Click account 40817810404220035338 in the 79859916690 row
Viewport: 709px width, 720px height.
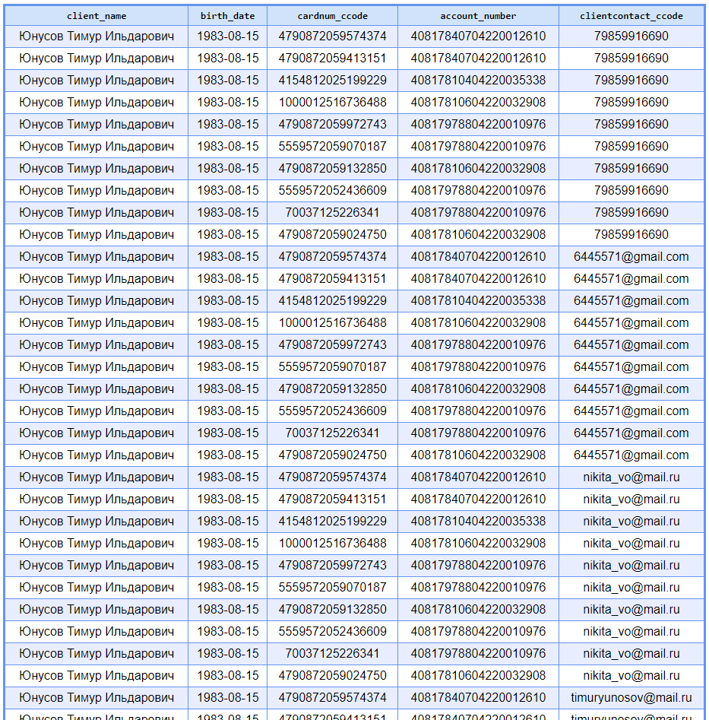[x=478, y=81]
